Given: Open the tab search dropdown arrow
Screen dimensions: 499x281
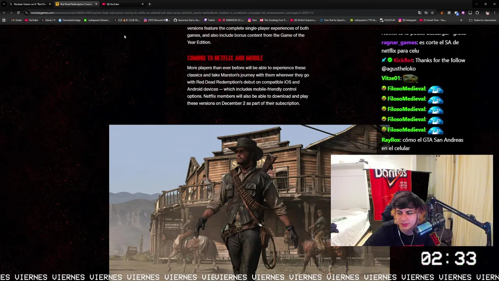Looking at the screenshot, I should [x=4, y=4].
